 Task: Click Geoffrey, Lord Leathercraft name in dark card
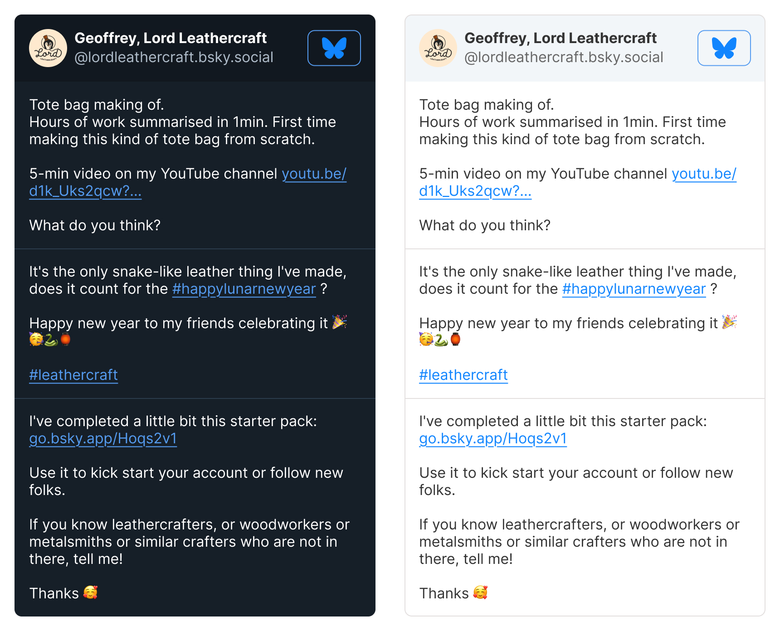[x=171, y=38]
